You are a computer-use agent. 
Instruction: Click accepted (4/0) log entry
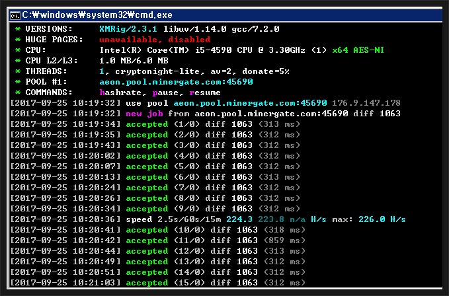(155, 156)
